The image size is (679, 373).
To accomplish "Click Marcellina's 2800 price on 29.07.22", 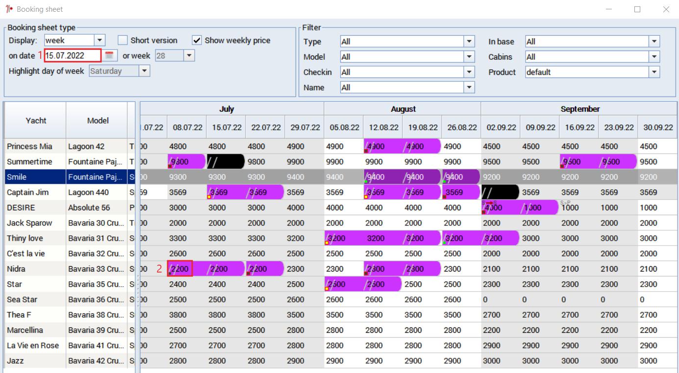I will [304, 330].
